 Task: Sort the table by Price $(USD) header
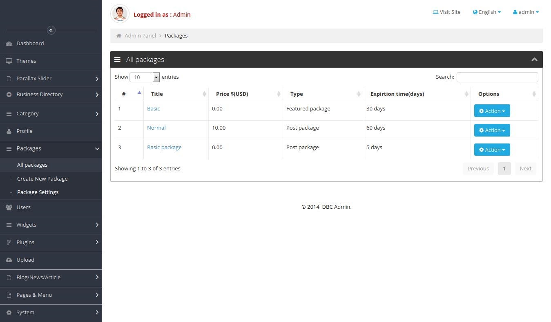(x=246, y=94)
